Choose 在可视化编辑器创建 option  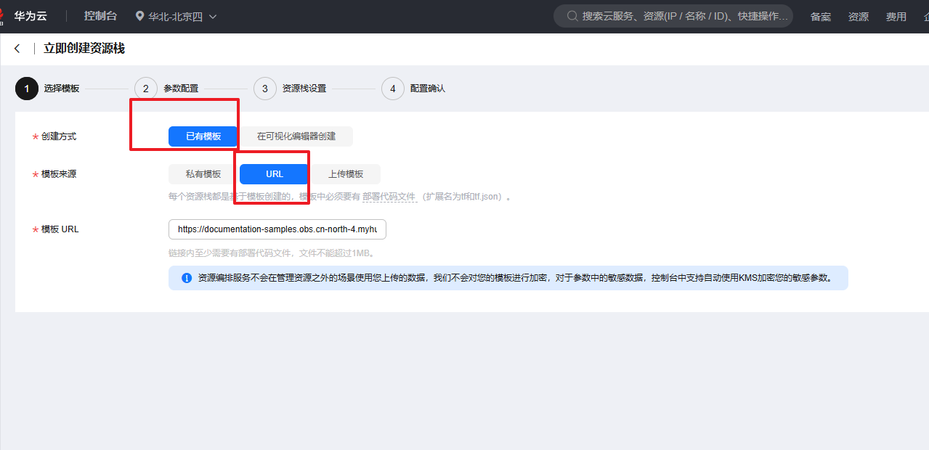[296, 136]
